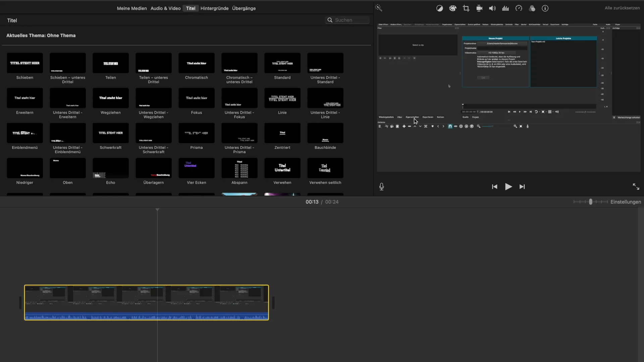Adjust the timeline zoom slider

tap(591, 202)
